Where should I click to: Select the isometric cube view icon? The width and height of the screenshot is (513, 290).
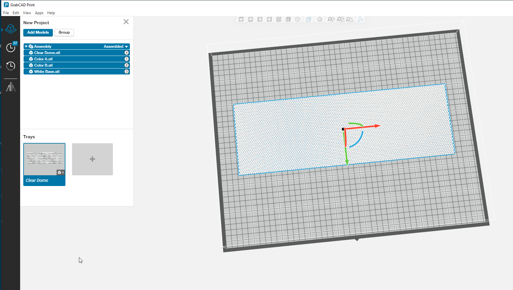click(298, 19)
